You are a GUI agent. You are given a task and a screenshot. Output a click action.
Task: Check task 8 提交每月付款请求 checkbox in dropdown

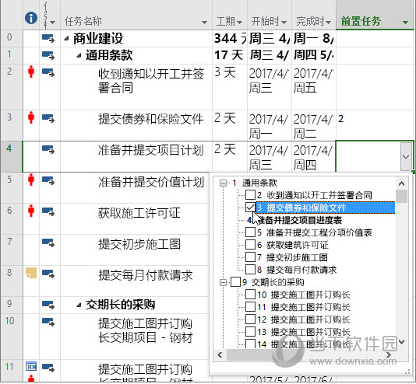(250, 270)
